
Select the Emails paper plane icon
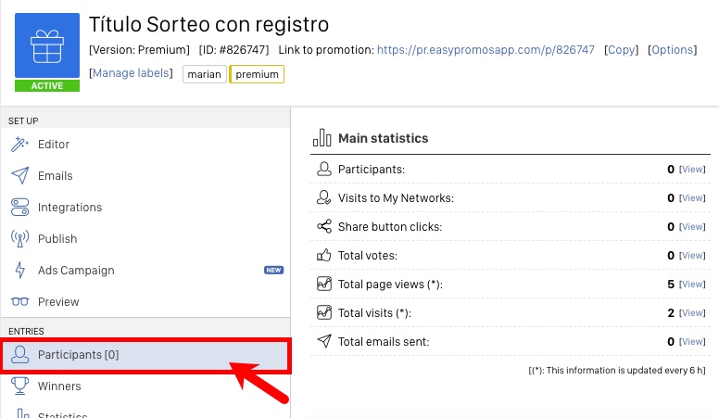[19, 175]
